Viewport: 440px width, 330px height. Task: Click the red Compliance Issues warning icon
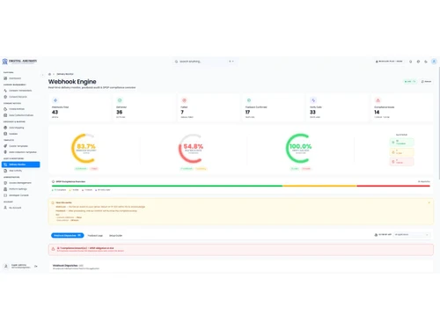coord(378,100)
